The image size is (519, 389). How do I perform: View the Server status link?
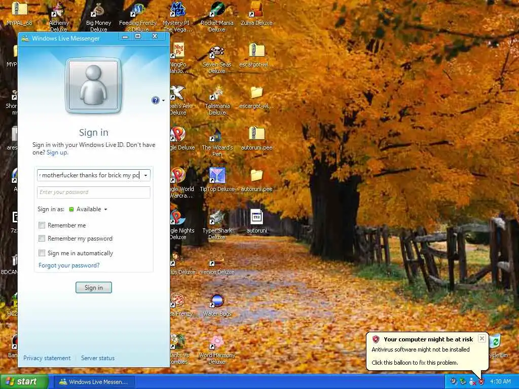click(x=98, y=358)
